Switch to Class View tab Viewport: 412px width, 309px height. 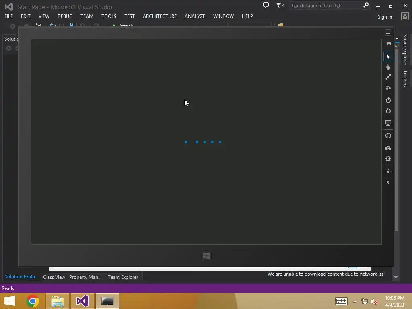54,277
